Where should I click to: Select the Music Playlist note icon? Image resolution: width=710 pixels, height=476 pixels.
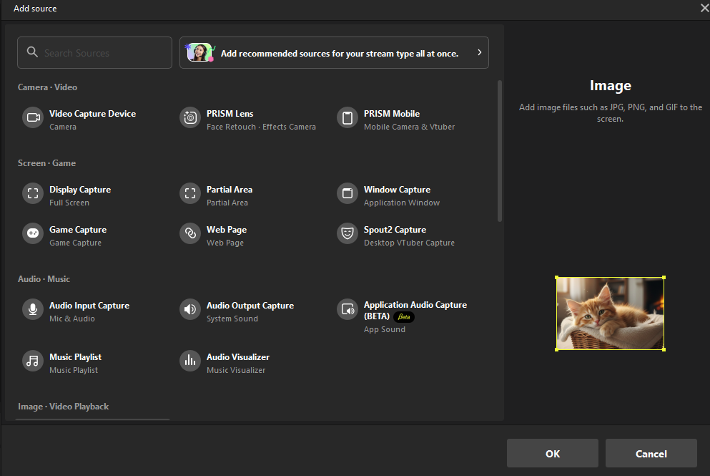click(x=33, y=361)
